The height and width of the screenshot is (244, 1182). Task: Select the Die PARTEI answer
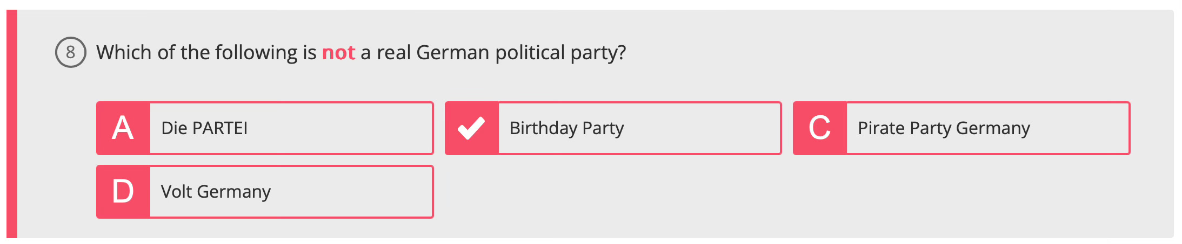(x=265, y=128)
